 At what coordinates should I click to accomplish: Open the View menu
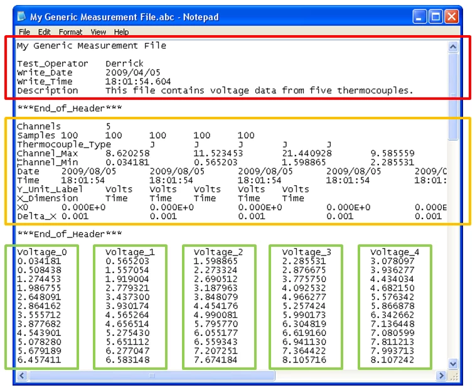[99, 31]
